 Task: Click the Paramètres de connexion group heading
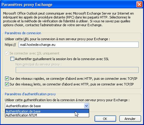tap(23, 33)
